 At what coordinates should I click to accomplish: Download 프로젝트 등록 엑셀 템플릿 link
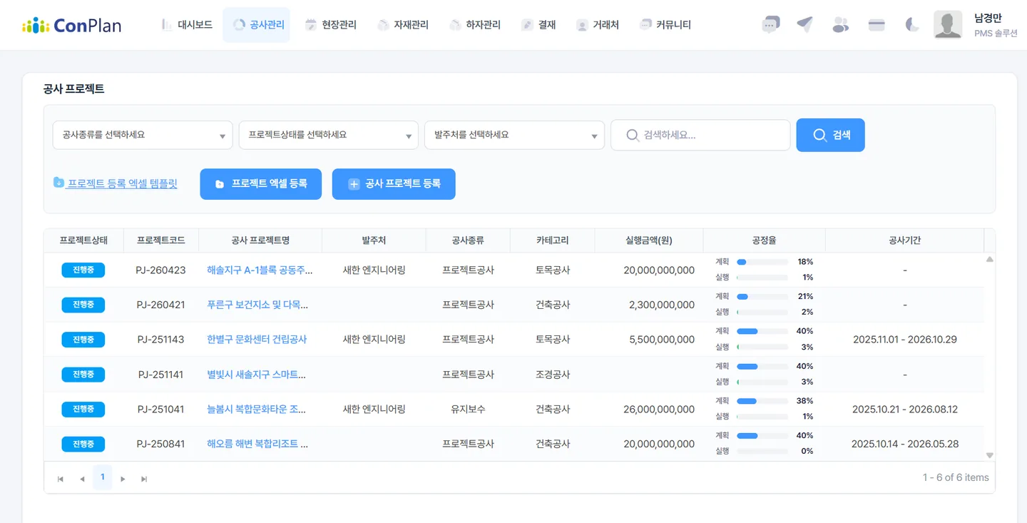tap(116, 183)
